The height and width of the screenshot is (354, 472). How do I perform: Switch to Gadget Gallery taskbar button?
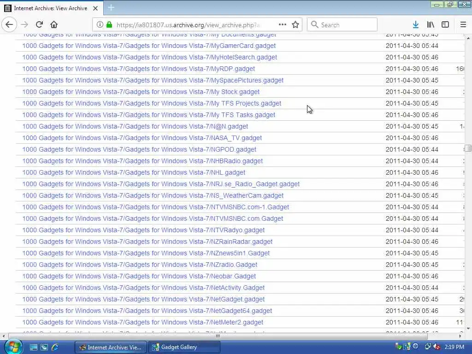[184, 347]
